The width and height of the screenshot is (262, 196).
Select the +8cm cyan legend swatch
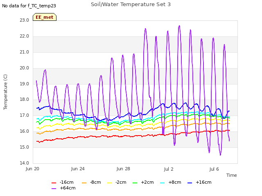point(162,183)
